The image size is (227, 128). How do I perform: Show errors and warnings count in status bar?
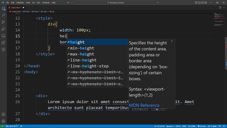point(12,126)
